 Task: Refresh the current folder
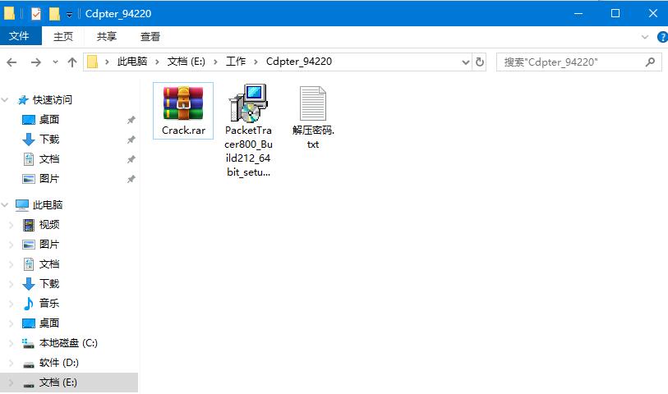point(480,62)
